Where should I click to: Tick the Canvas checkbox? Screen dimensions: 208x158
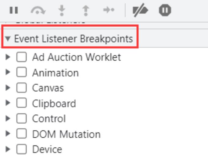21,88
